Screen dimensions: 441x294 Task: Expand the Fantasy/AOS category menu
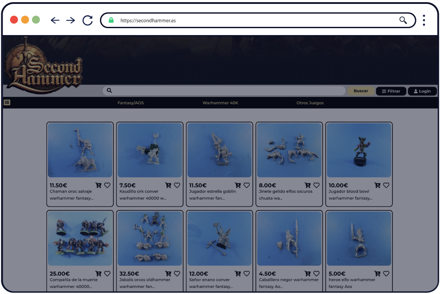pyautogui.click(x=130, y=103)
